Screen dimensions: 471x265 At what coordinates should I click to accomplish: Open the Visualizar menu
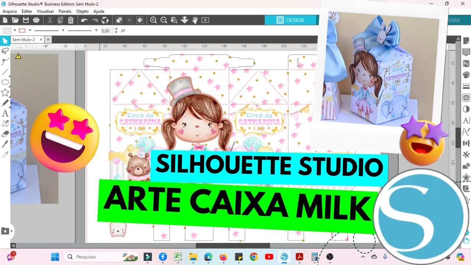45,11
